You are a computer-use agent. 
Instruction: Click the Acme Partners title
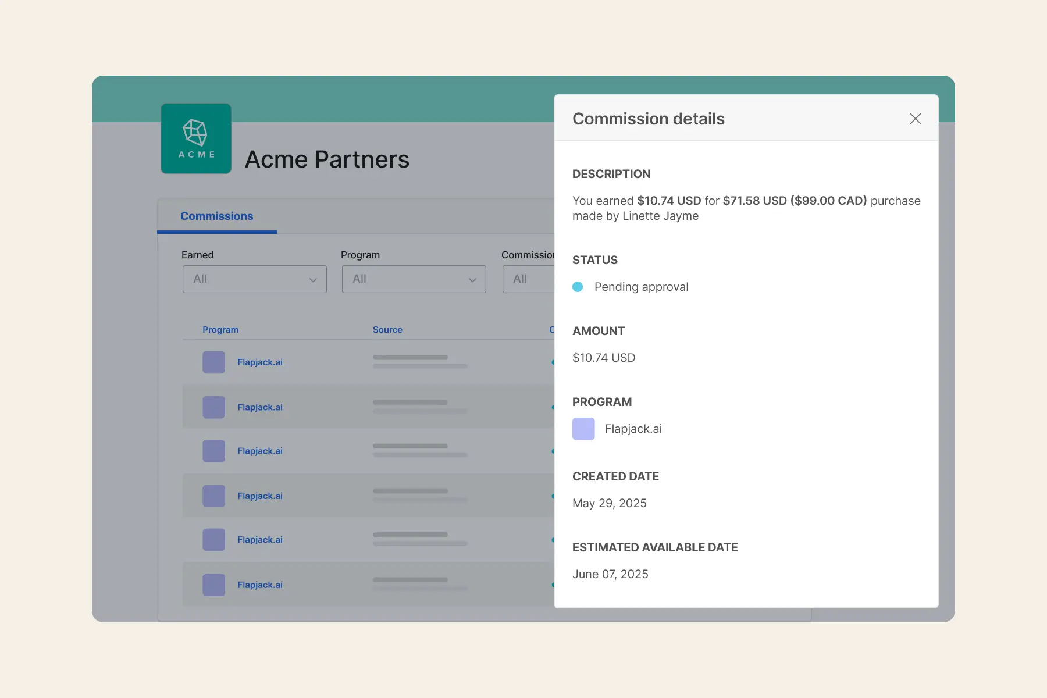coord(327,159)
